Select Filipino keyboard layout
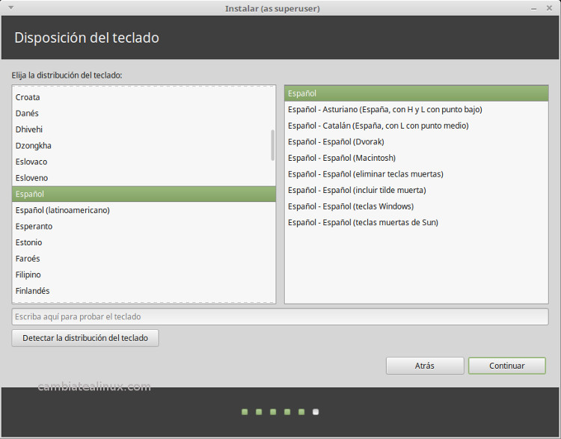This screenshot has height=439, width=561. coord(144,274)
